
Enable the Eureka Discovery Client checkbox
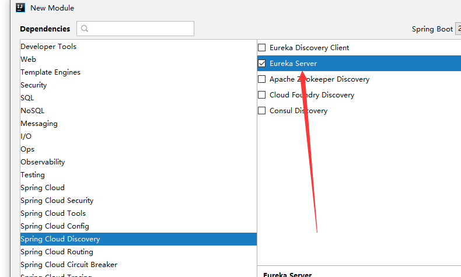point(261,48)
